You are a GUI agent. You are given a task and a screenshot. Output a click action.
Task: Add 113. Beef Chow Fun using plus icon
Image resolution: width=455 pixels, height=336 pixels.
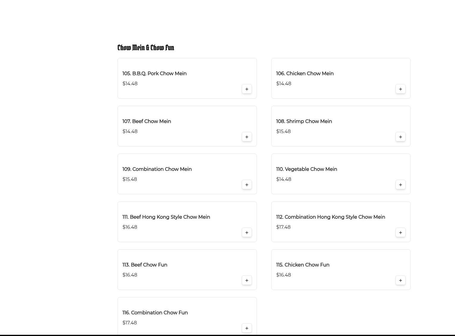pos(247,280)
